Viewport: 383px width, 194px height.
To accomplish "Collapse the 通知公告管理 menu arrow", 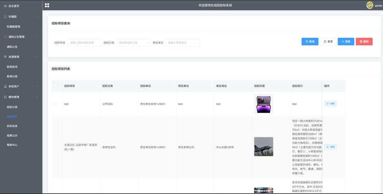I will pos(37,36).
